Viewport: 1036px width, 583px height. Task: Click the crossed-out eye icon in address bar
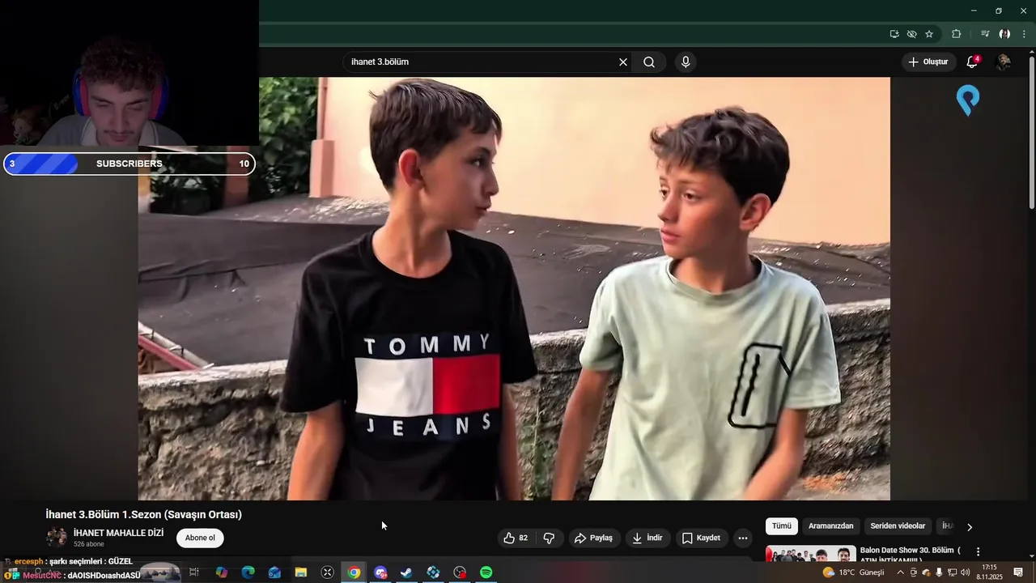pyautogui.click(x=911, y=34)
